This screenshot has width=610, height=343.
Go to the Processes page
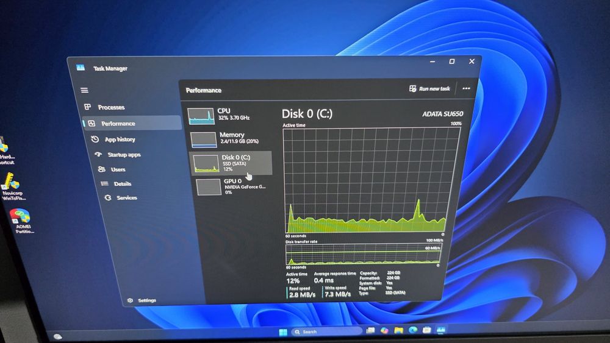pos(111,107)
